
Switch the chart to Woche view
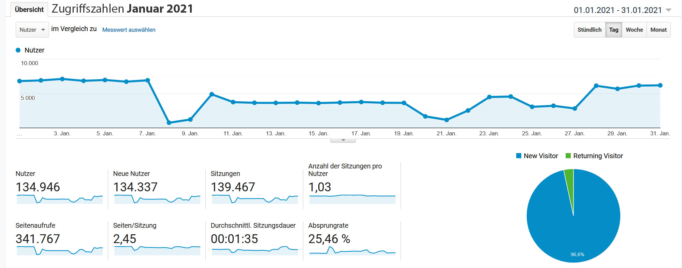pyautogui.click(x=634, y=30)
